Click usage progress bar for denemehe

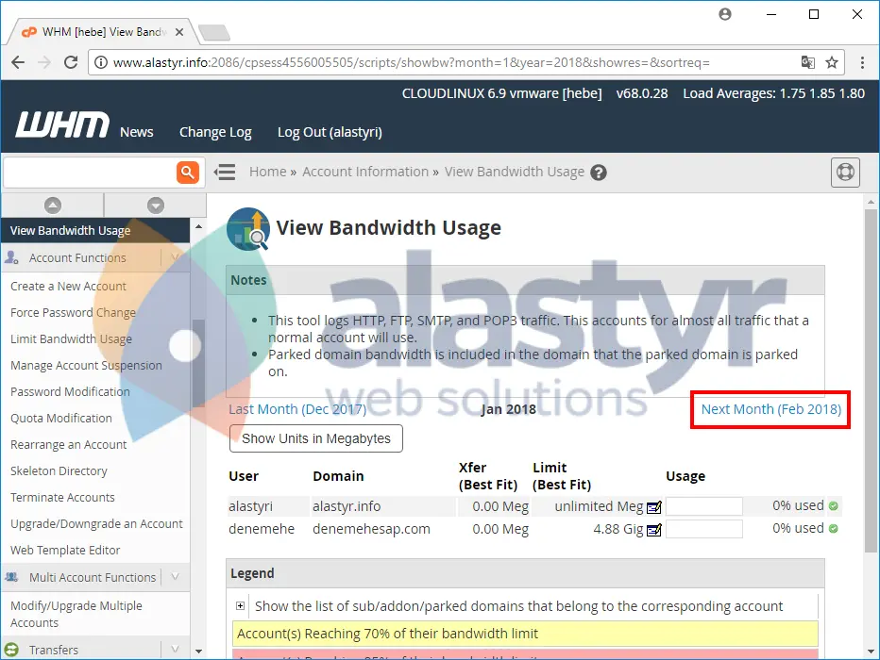point(703,529)
